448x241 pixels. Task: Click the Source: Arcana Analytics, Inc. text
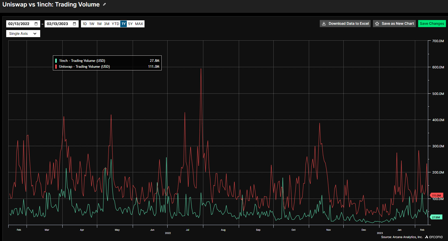click(x=402, y=237)
